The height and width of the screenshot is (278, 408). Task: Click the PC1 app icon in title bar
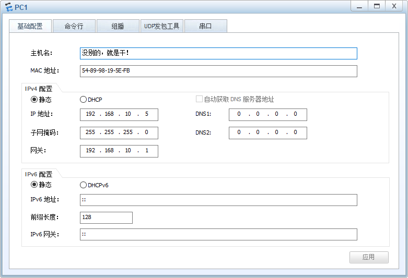coord(8,7)
